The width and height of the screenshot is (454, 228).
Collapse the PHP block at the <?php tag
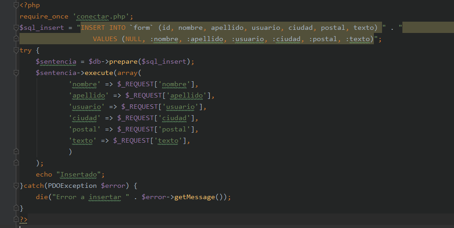point(16,5)
